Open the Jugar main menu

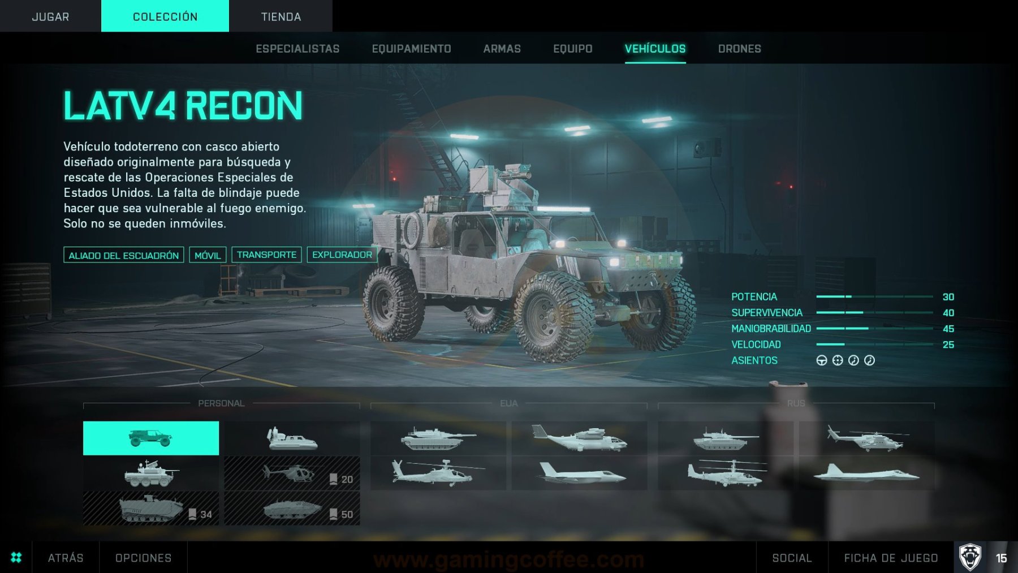pyautogui.click(x=50, y=16)
